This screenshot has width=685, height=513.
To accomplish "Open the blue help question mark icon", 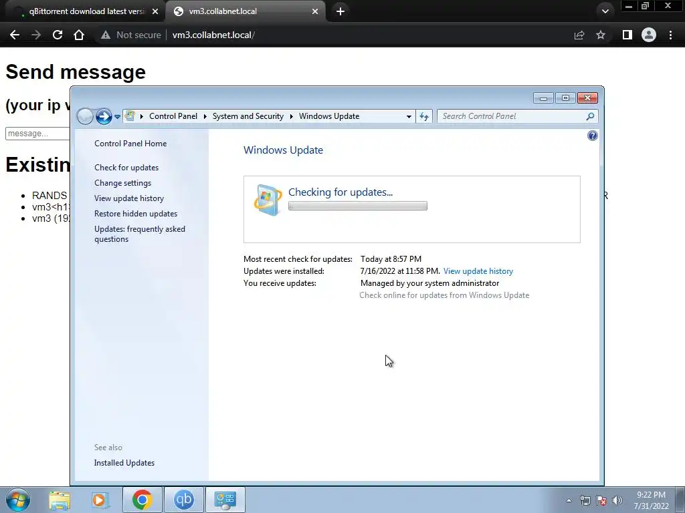I will coord(593,136).
